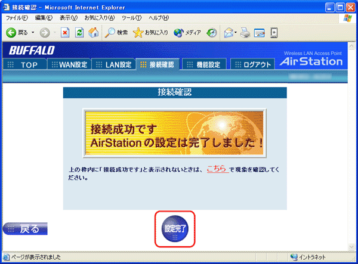Click the status bar page icon

(6, 257)
